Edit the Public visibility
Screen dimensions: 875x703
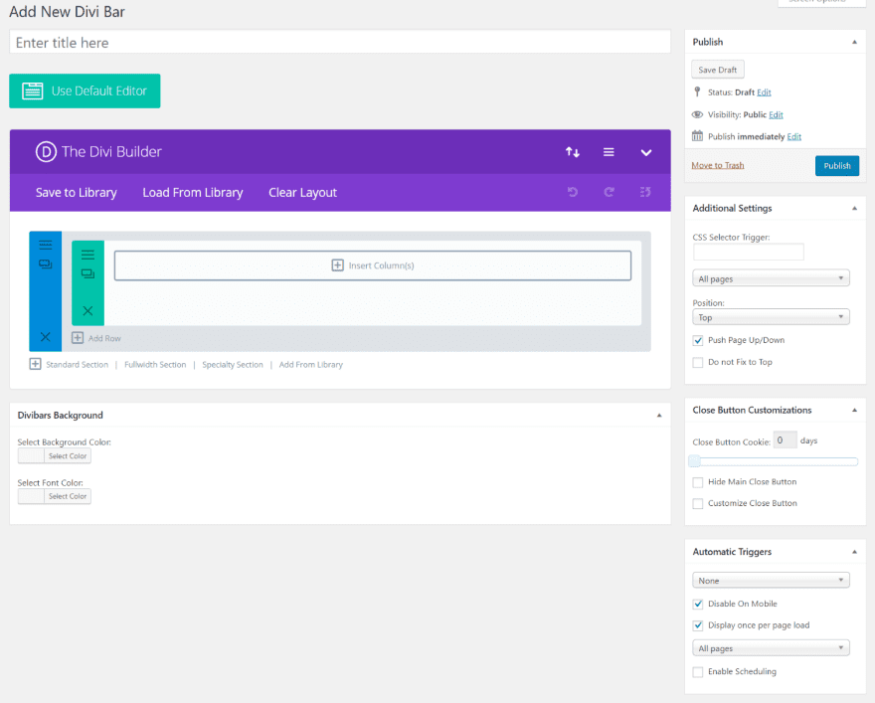776,114
